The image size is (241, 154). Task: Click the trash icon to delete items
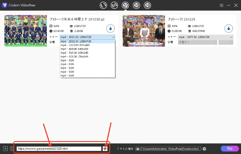pyautogui.click(x=12, y=149)
